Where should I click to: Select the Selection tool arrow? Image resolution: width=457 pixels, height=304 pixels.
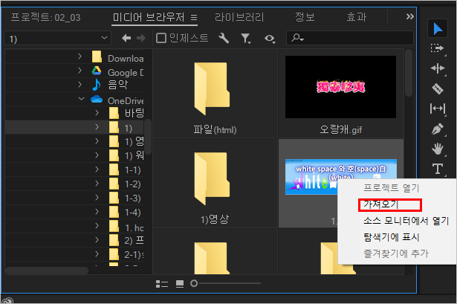pos(438,29)
